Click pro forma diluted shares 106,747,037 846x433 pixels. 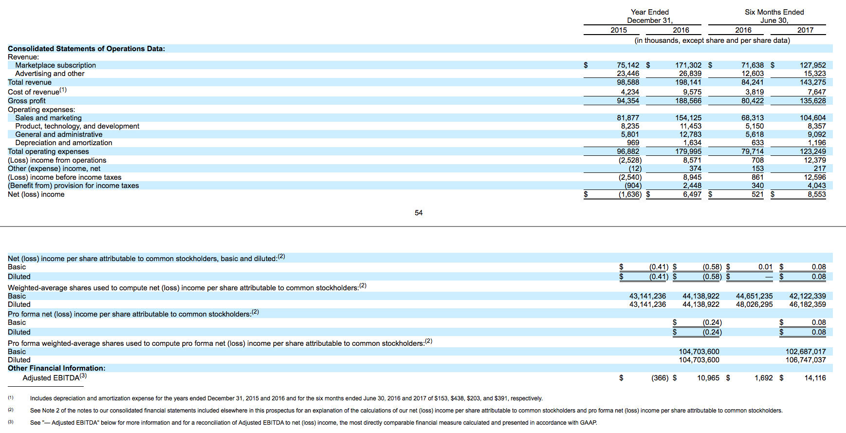point(806,360)
